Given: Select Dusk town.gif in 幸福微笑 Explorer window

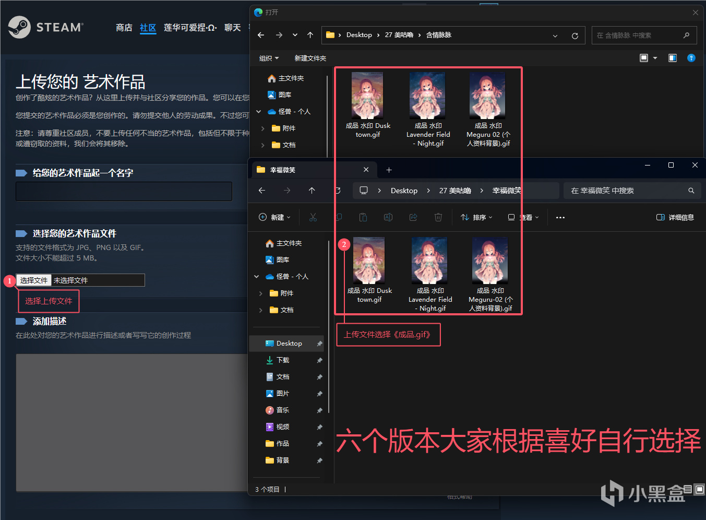Looking at the screenshot, I should tap(369, 270).
